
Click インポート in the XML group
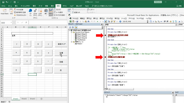coord(91,9)
